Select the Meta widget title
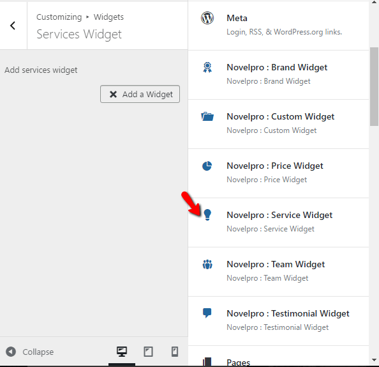379x367 pixels. [237, 18]
